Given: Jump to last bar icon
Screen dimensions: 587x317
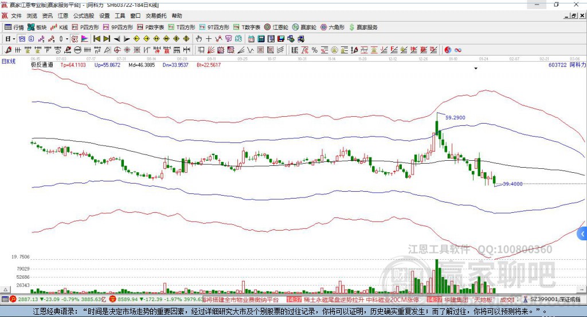Looking at the screenshot, I should [107, 39].
